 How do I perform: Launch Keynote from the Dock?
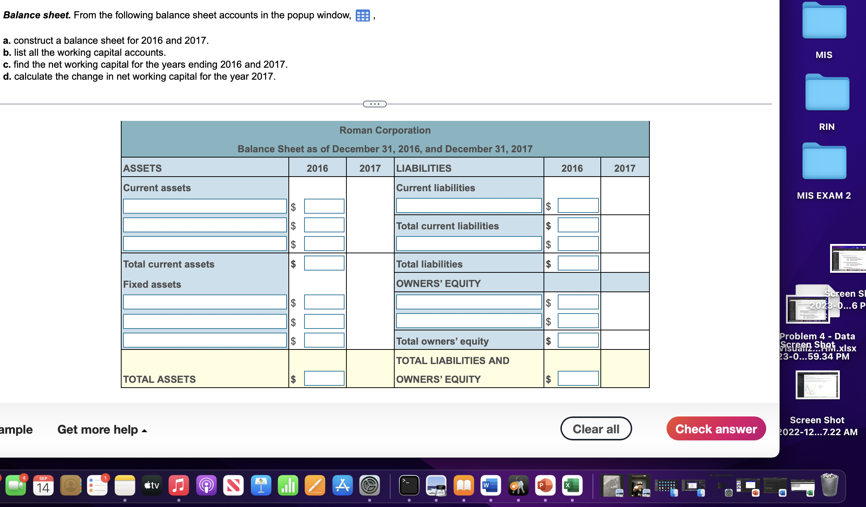[261, 485]
